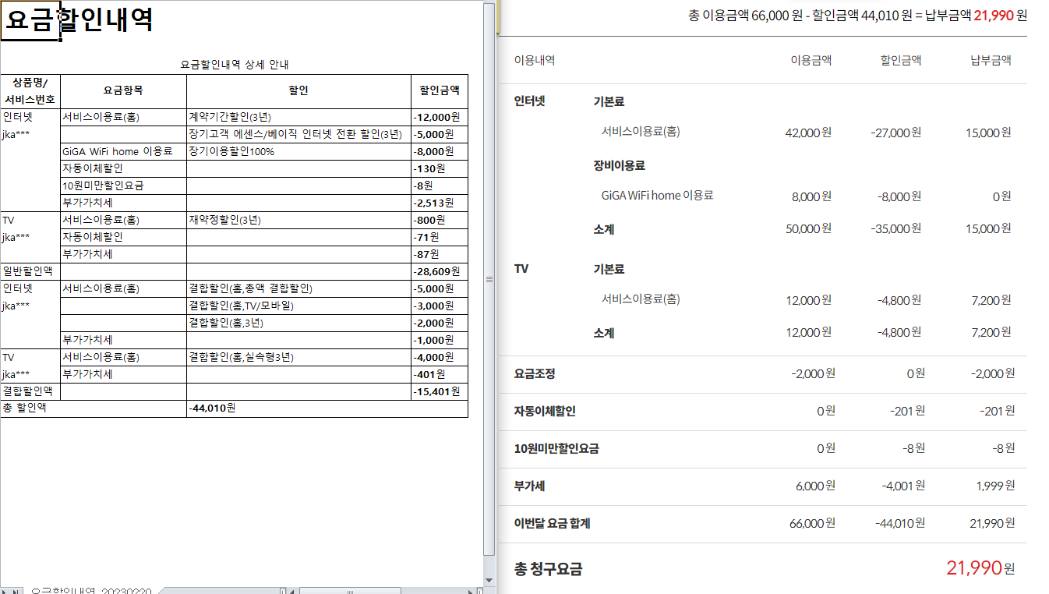The image size is (1049, 594).
Task: Click the 이용내역 column header in bill
Action: click(x=535, y=61)
